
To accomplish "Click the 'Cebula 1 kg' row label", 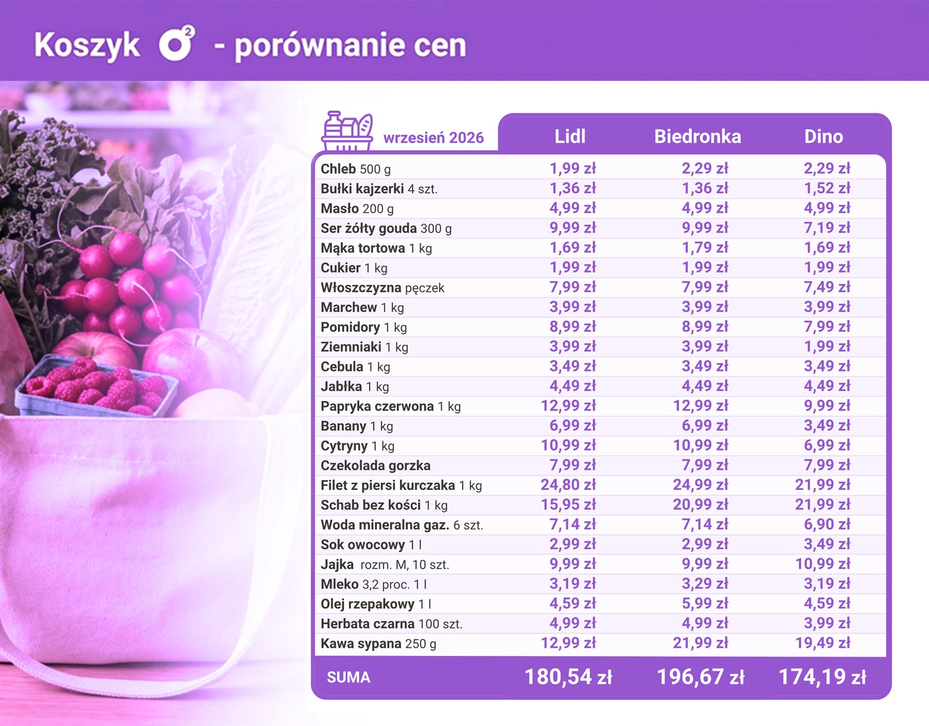I will click(x=355, y=367).
